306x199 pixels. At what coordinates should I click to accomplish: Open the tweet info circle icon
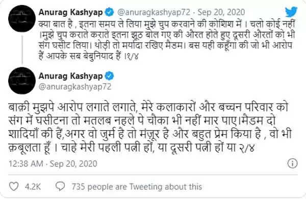[292, 163]
